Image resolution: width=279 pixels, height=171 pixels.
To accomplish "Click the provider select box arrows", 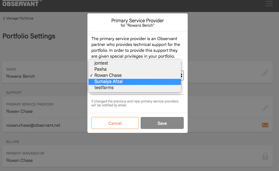I will [x=182, y=75].
